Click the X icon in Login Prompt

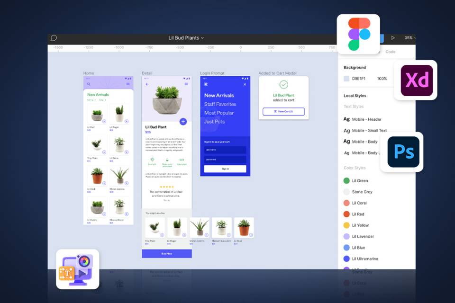[x=245, y=84]
